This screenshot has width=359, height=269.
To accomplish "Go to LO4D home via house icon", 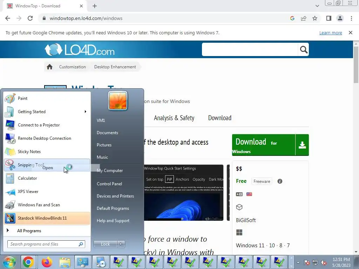I will point(49,67).
